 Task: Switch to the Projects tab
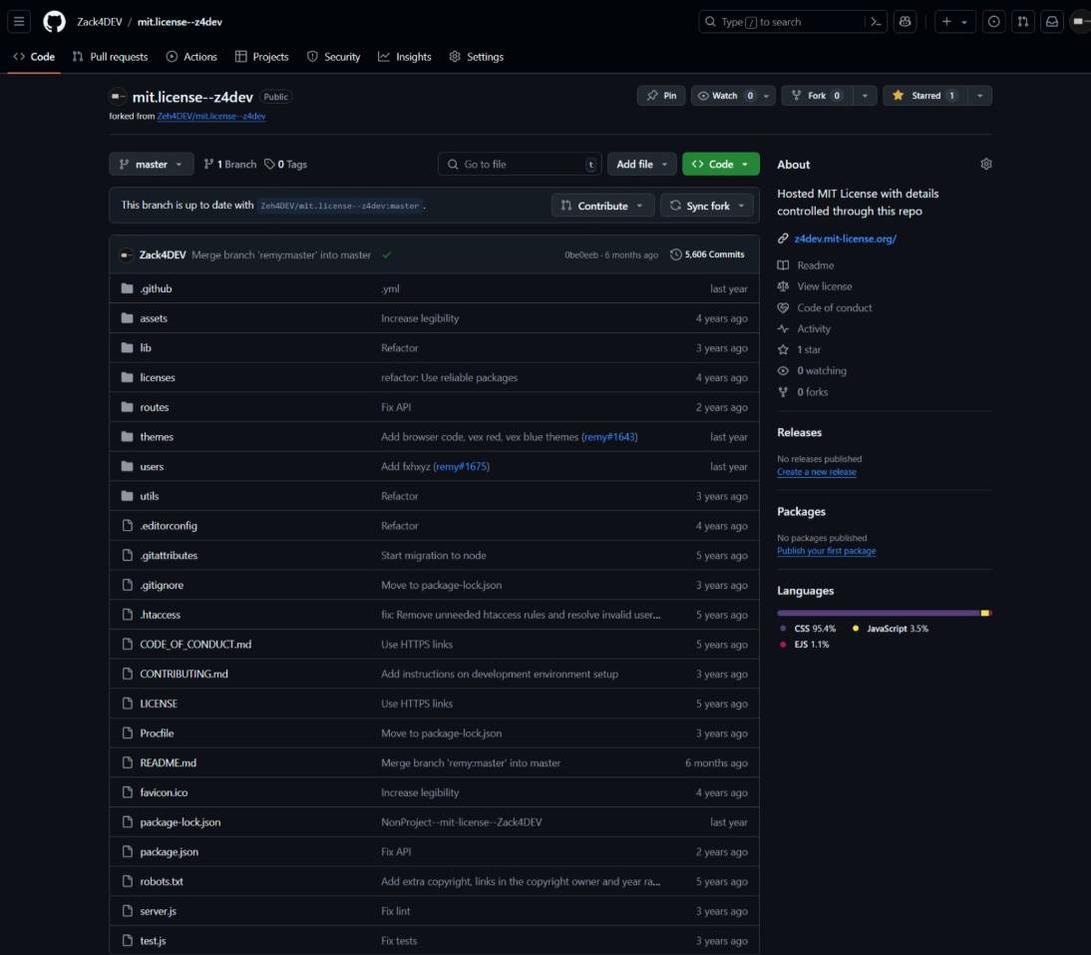[261, 56]
